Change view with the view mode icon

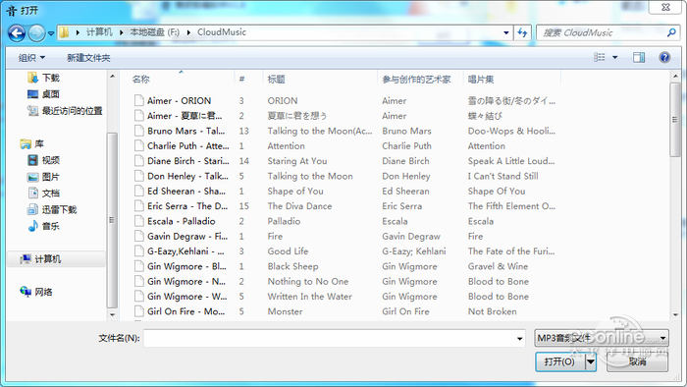pos(599,57)
